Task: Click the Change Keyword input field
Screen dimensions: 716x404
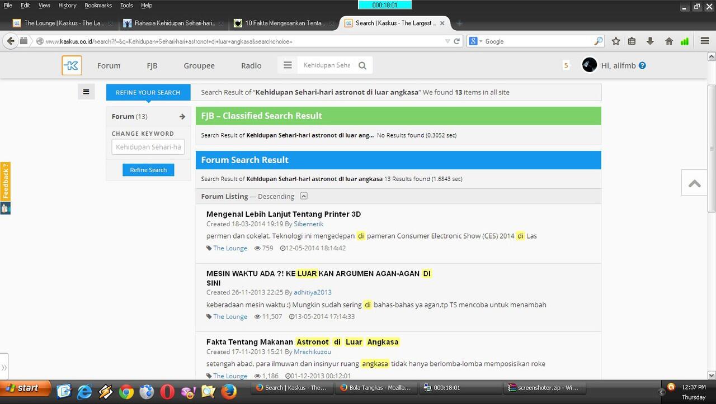Action: [148, 147]
